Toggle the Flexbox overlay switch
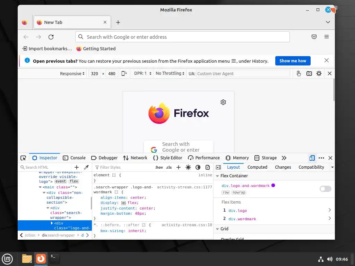Viewport: 355px width, 266px height. click(x=325, y=189)
